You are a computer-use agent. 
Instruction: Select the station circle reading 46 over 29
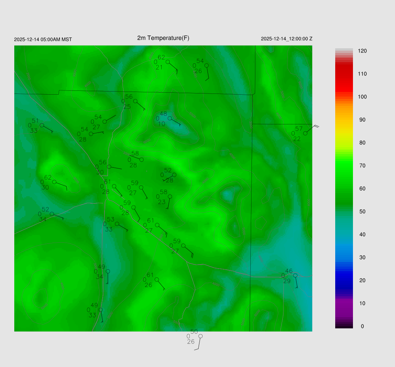[x=295, y=275]
